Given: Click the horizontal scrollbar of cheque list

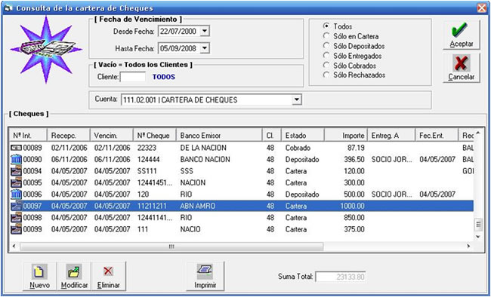Looking at the screenshot, I should coord(241,246).
